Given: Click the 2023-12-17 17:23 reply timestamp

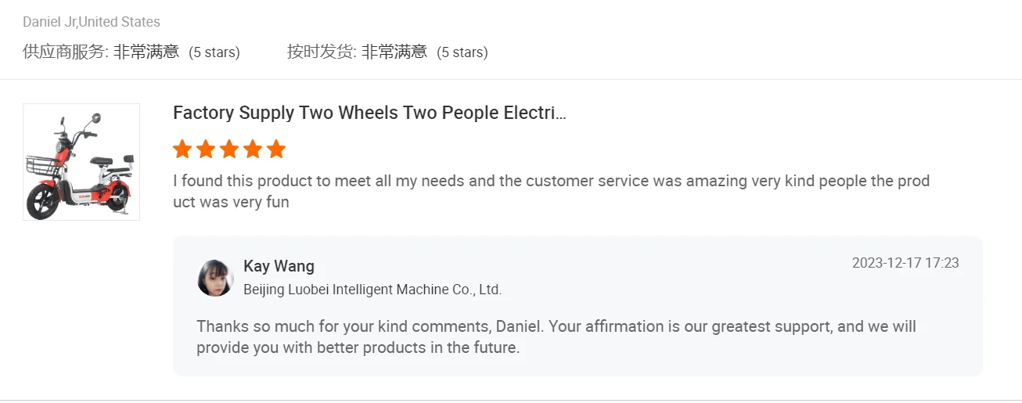Looking at the screenshot, I should (905, 263).
